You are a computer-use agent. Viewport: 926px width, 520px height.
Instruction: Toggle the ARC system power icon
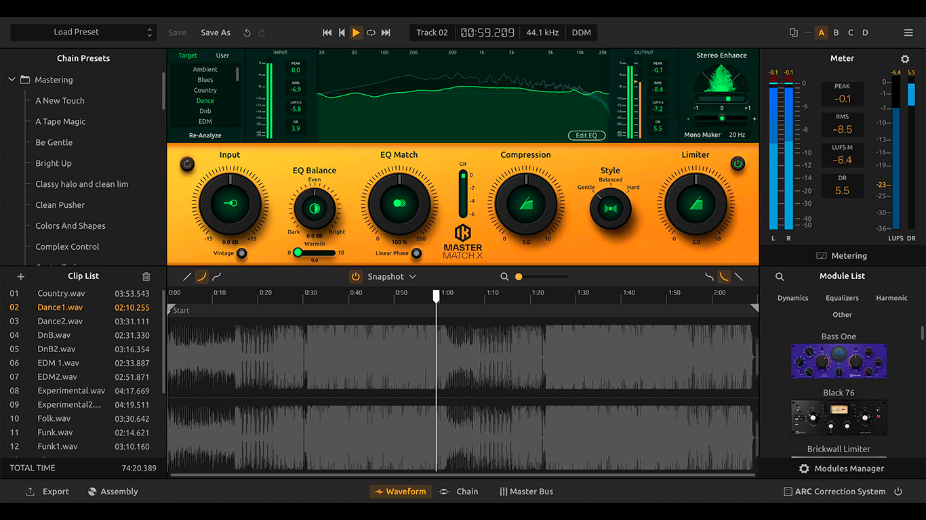click(x=898, y=492)
